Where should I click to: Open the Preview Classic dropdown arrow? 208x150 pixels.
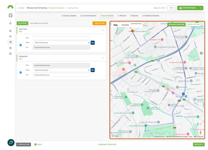201,8
